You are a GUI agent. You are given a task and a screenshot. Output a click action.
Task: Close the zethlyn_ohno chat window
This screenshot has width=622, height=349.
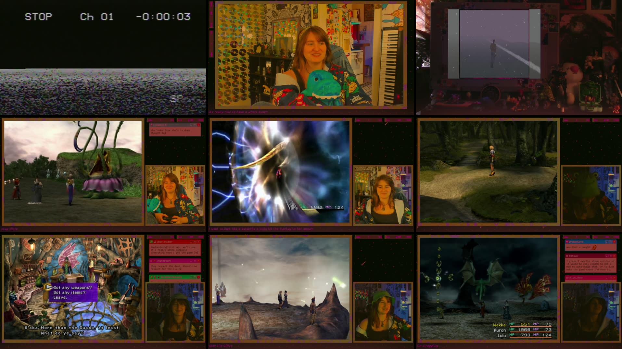coord(614,278)
